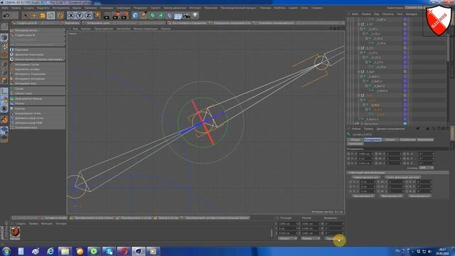Toggle the keyframe dot for P.X coordinate
Image resolution: width=455 pixels, height=256 pixels.
click(x=348, y=154)
